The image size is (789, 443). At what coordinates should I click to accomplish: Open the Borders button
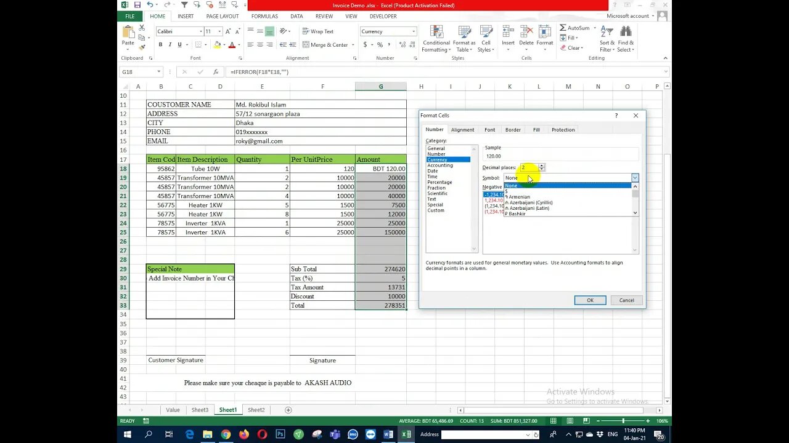click(198, 45)
